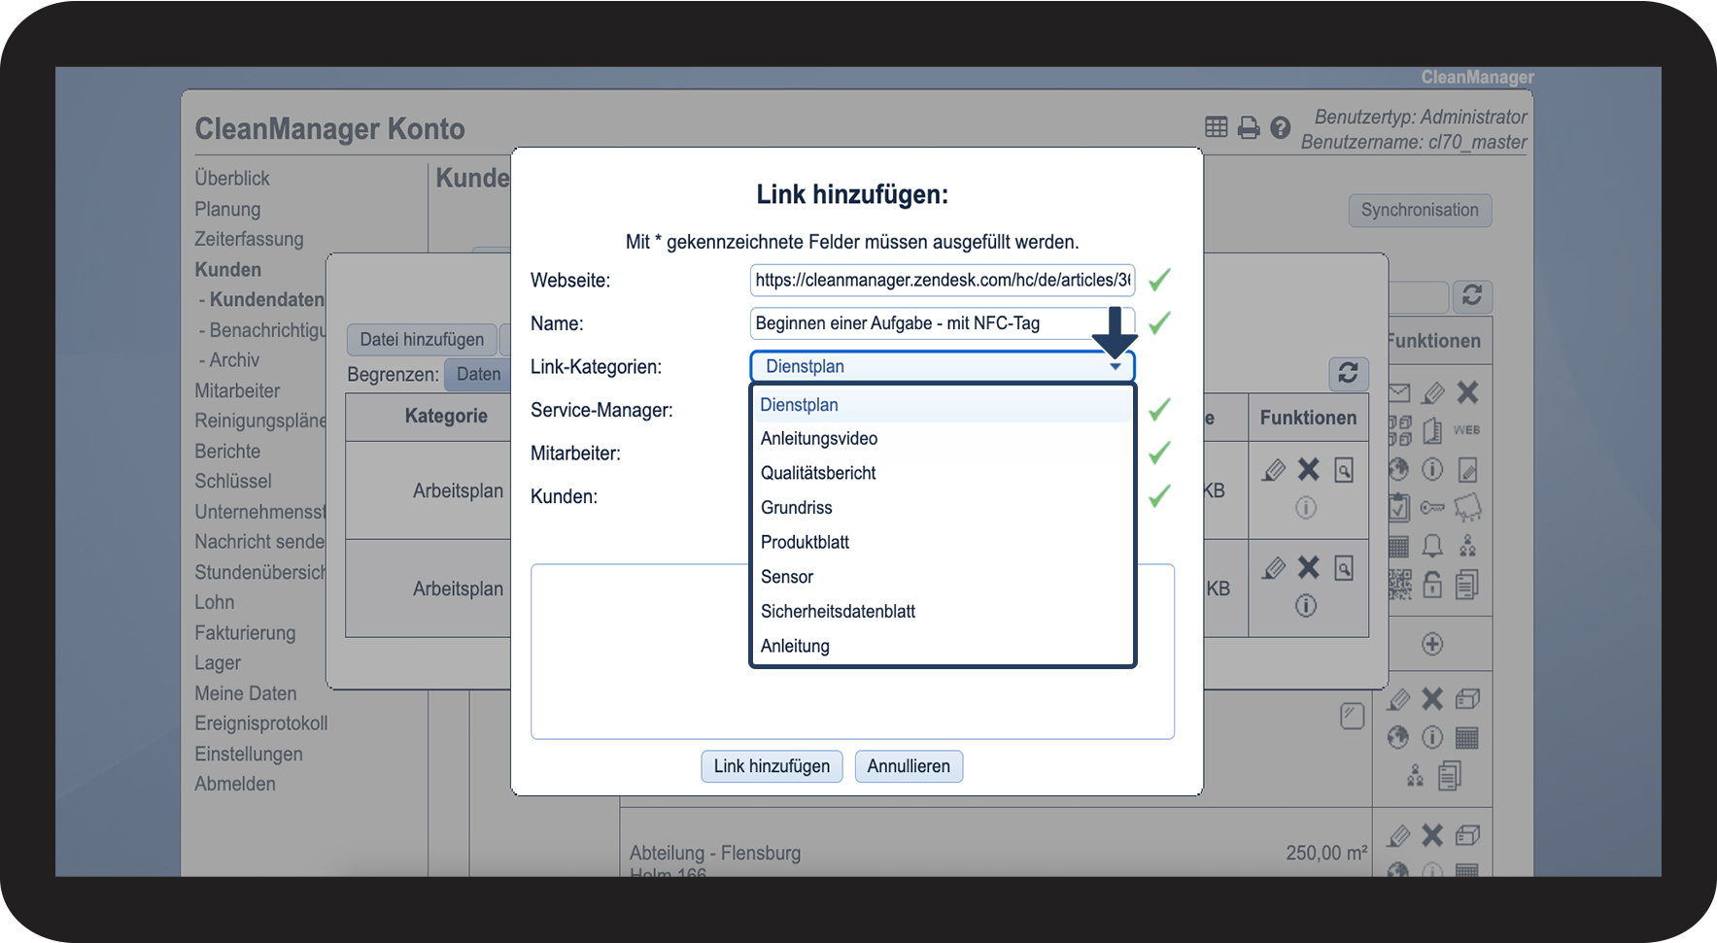Choose Sicherheitsdatenblatt from the category list
Image resolution: width=1717 pixels, height=943 pixels.
click(943, 612)
